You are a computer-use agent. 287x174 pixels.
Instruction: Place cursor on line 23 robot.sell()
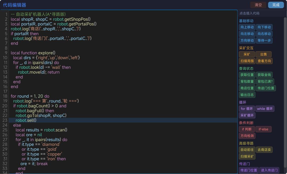click(x=26, y=120)
